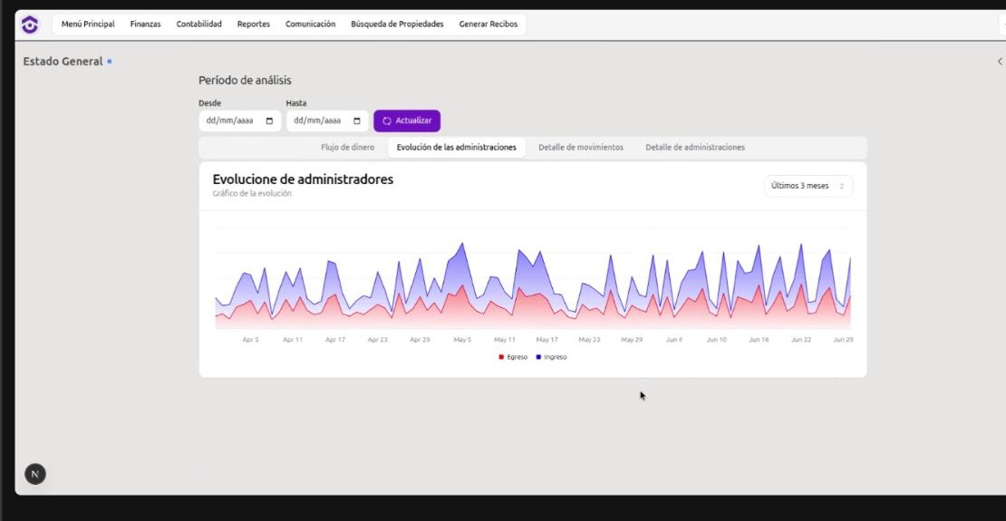The height and width of the screenshot is (521, 1006).
Task: Switch to the Flujo de dinero tab
Action: tap(347, 147)
